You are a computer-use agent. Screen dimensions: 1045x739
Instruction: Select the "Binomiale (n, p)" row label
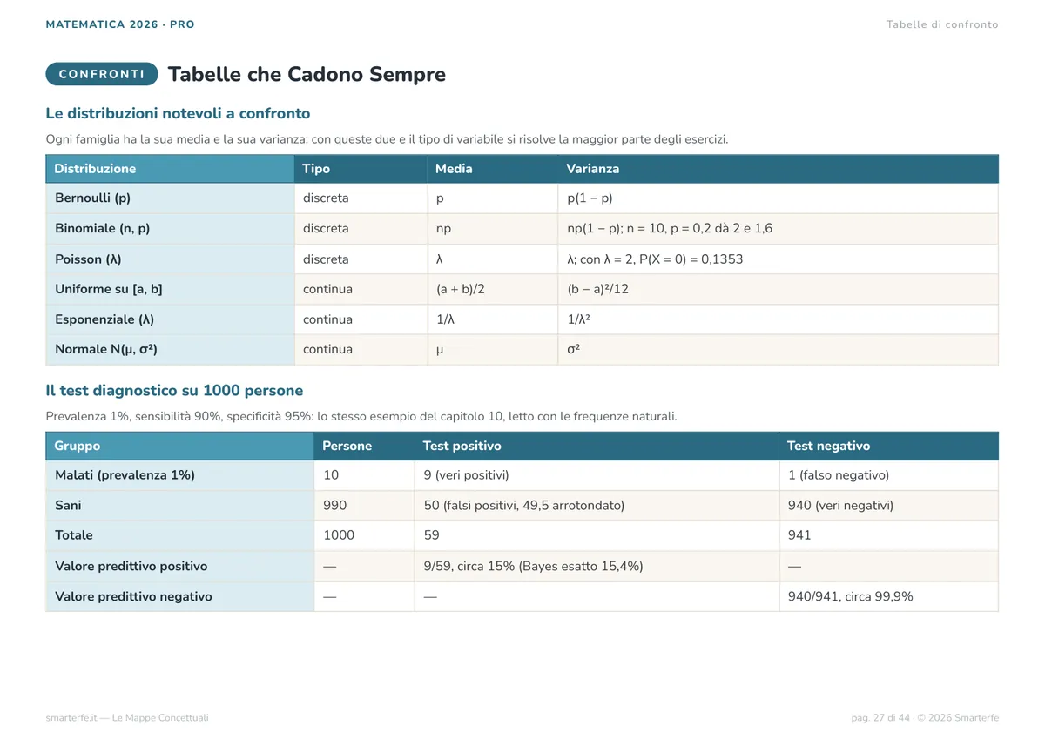point(170,228)
